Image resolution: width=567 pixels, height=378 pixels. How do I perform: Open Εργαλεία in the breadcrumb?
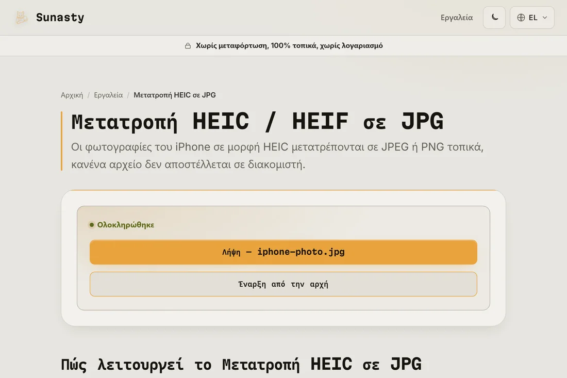(108, 95)
